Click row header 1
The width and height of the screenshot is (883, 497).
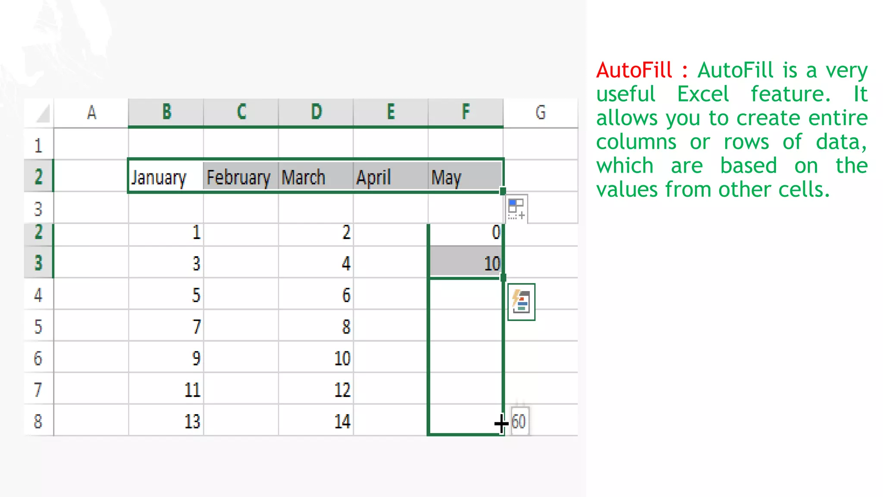(38, 146)
